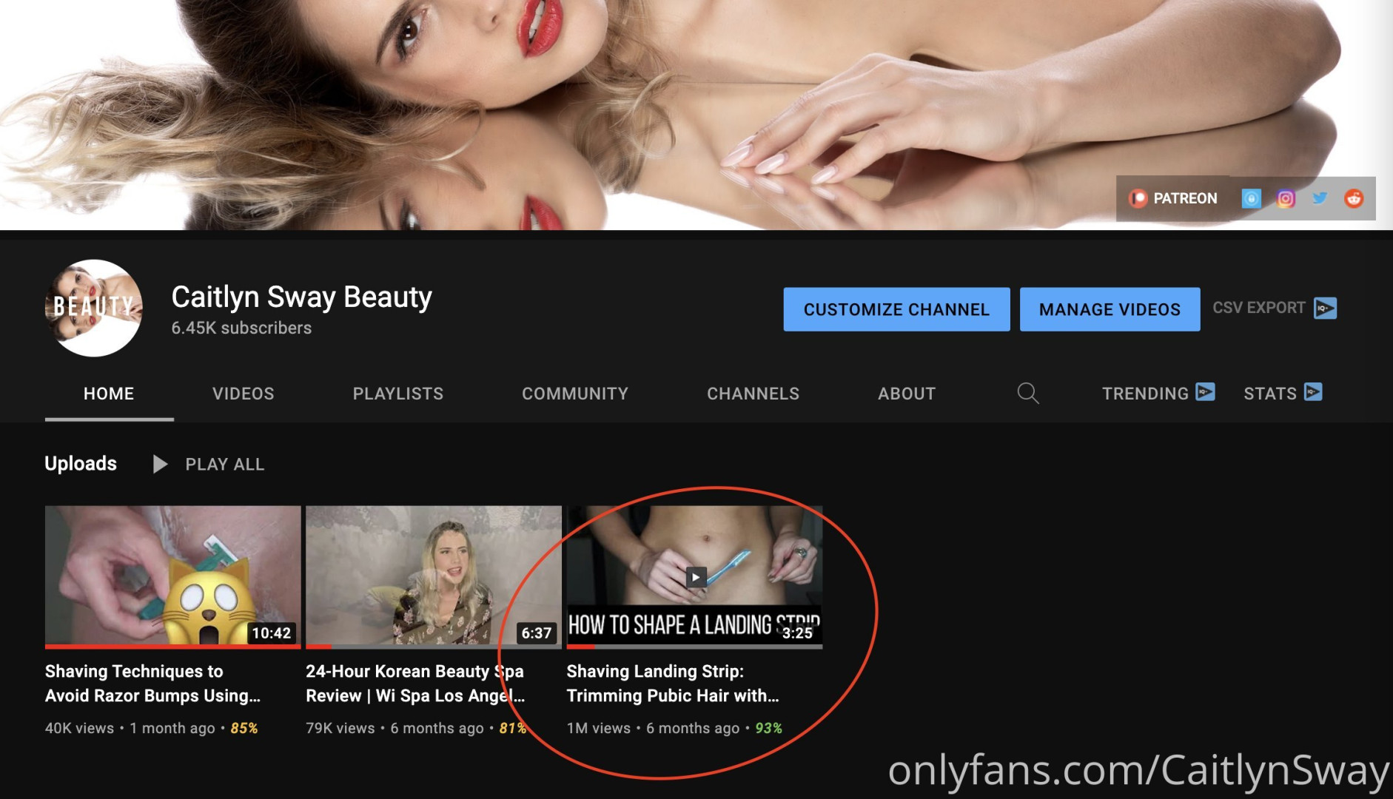Click the channel search magnifier icon

pos(1027,393)
